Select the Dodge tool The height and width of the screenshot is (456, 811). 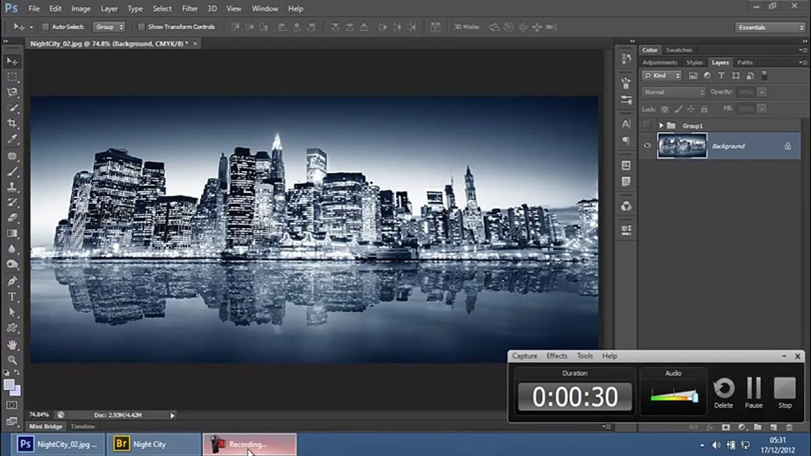(12, 265)
